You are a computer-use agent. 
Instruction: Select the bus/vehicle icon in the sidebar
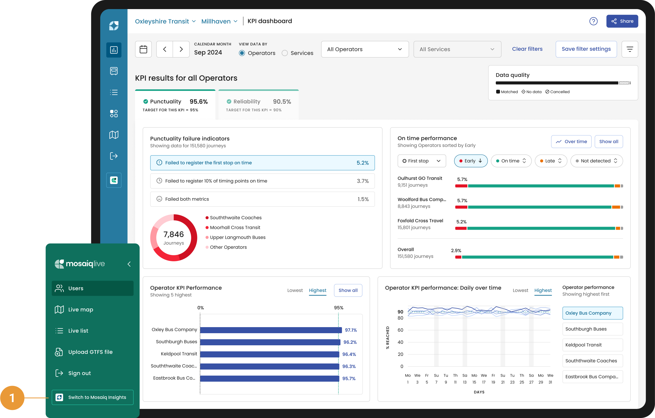click(x=114, y=71)
